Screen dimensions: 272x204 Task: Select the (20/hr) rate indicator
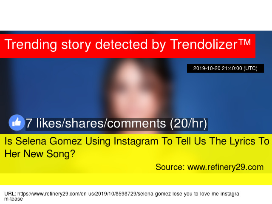coord(189,123)
